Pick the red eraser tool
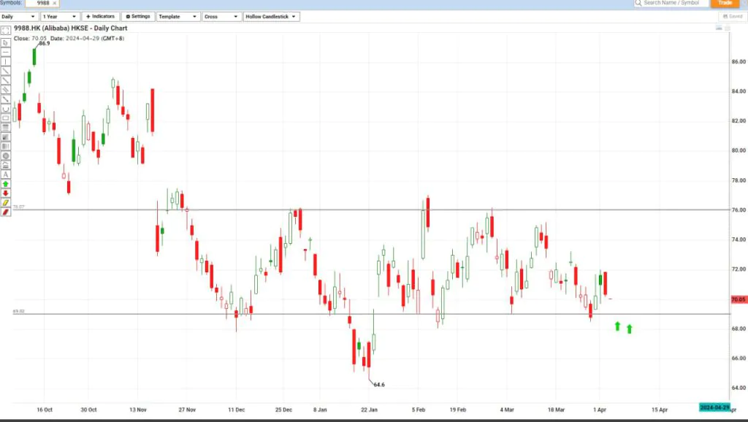The image size is (748, 422). pyautogui.click(x=6, y=212)
